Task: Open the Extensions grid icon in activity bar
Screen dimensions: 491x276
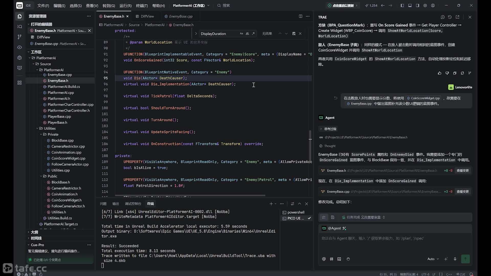Action: point(19,83)
